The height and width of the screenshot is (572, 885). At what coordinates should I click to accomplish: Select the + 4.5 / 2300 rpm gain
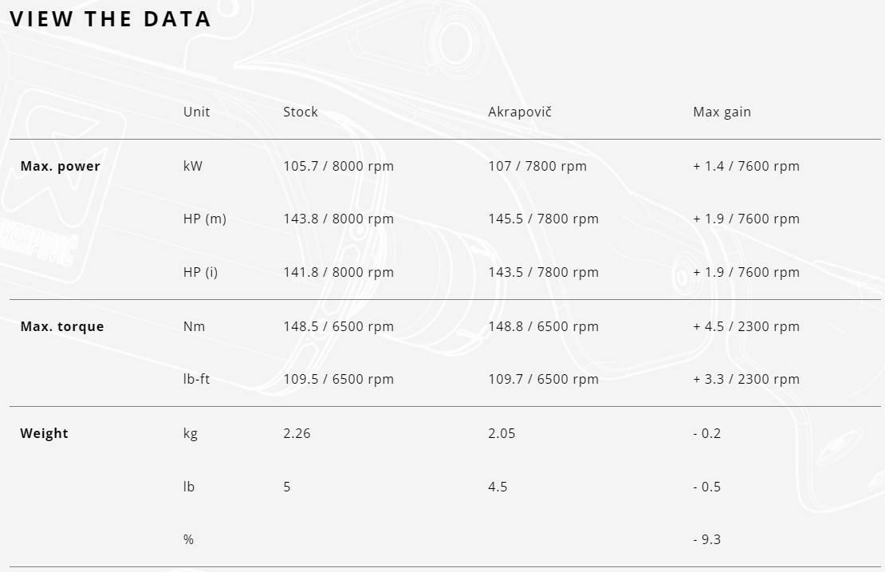pos(745,326)
